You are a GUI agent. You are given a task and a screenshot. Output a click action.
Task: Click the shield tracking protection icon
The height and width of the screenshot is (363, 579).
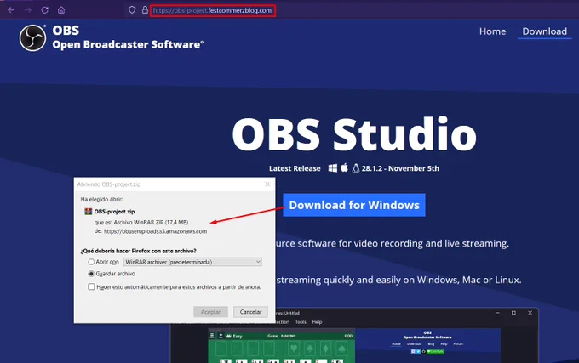coord(132,10)
